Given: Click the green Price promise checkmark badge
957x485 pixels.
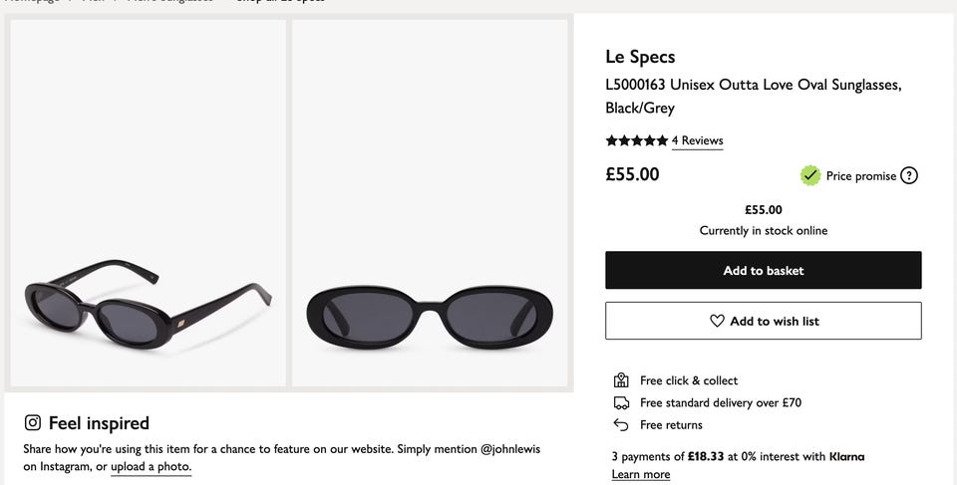Looking at the screenshot, I should (x=810, y=176).
